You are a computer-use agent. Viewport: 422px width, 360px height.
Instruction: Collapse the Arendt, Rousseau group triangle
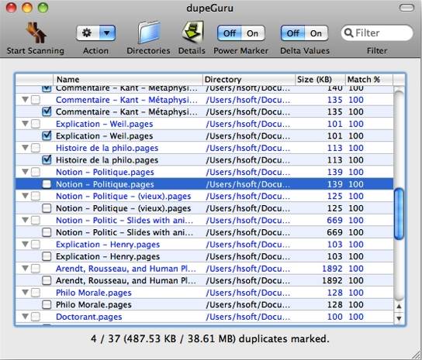click(x=25, y=269)
